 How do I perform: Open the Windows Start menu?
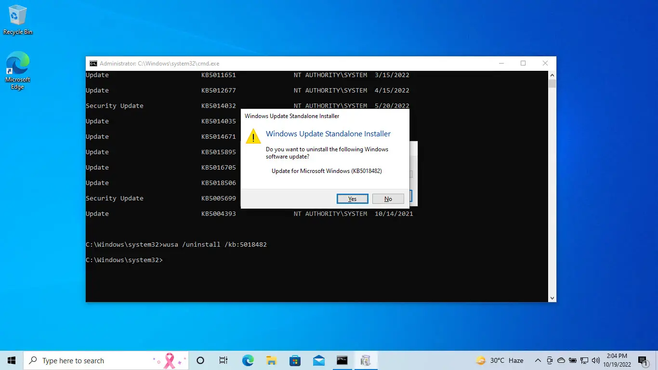[x=12, y=360]
